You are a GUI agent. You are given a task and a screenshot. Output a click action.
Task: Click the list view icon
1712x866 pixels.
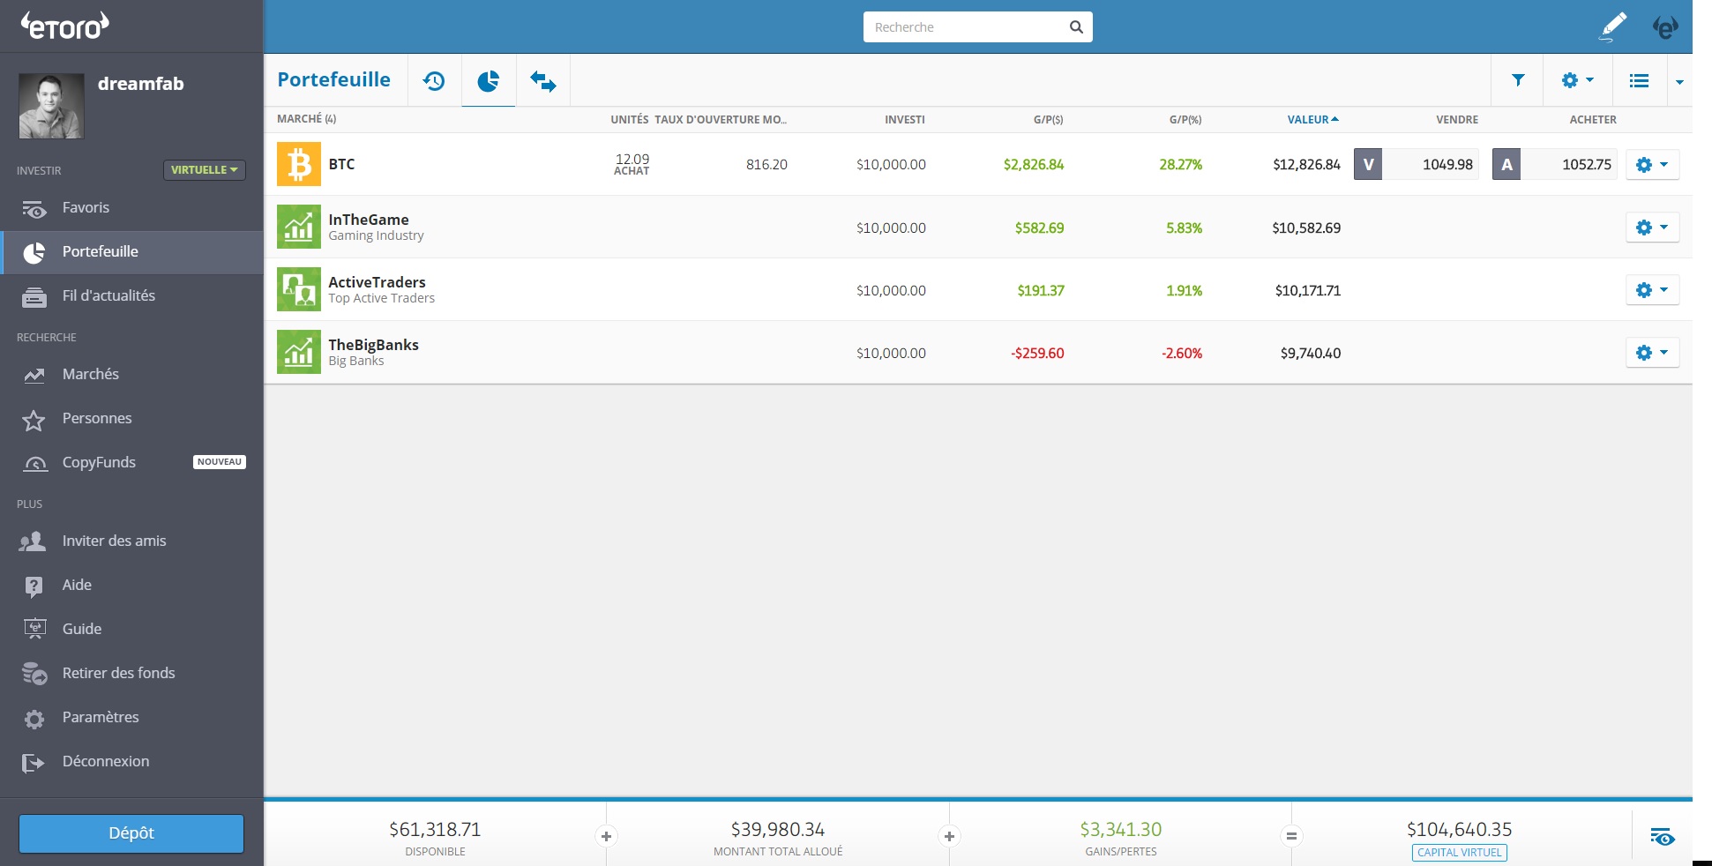[1639, 80]
